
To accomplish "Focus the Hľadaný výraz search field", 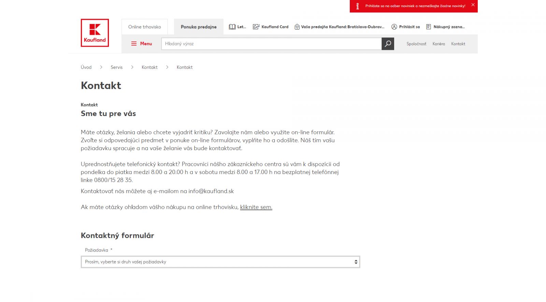I will click(x=271, y=44).
